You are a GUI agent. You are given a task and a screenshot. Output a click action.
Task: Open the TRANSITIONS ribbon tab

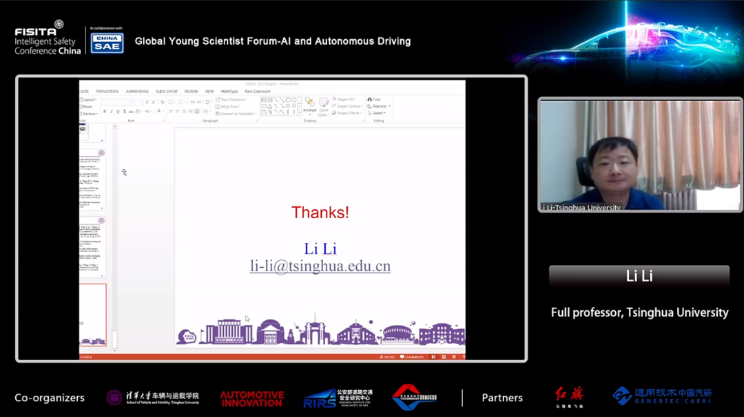[107, 92]
